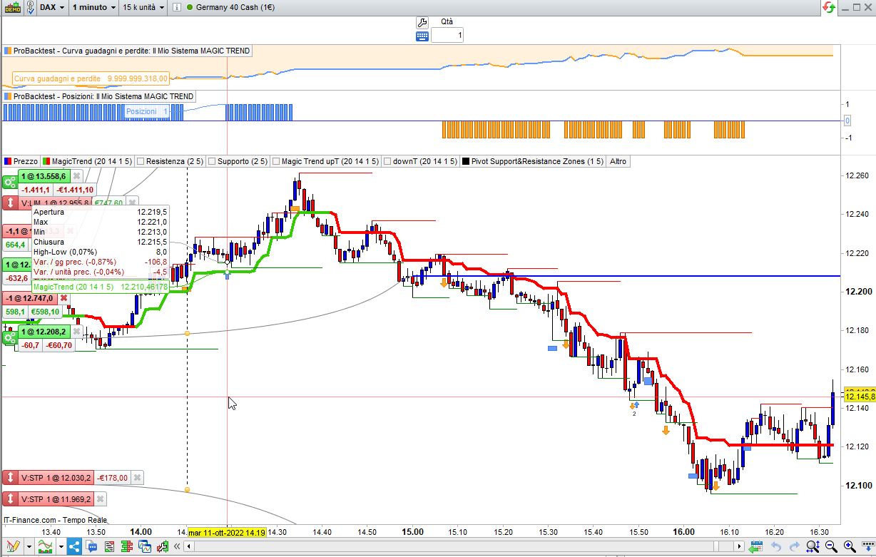The width and height of the screenshot is (876, 557).
Task: Open the DAX instrument dropdown
Action: coord(53,7)
